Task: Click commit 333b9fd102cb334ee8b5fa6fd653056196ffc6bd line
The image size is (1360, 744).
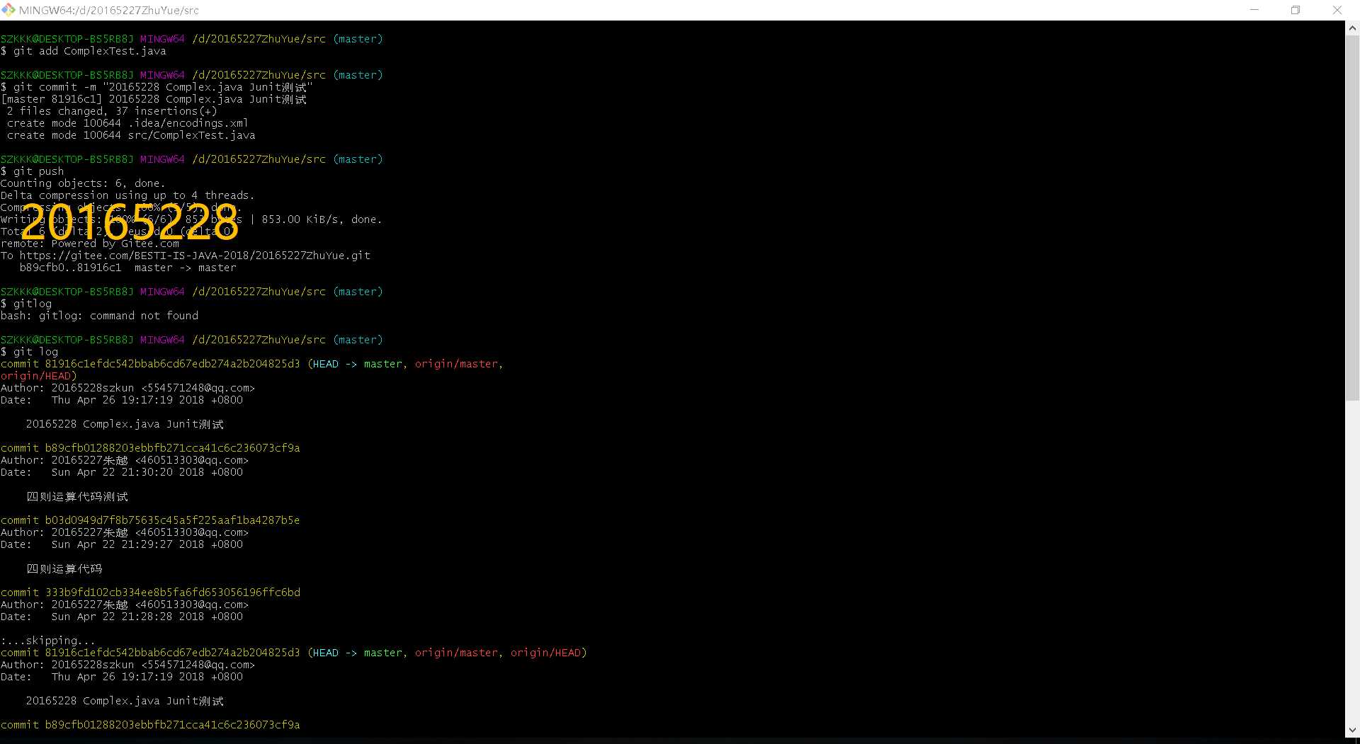Action: [x=150, y=593]
